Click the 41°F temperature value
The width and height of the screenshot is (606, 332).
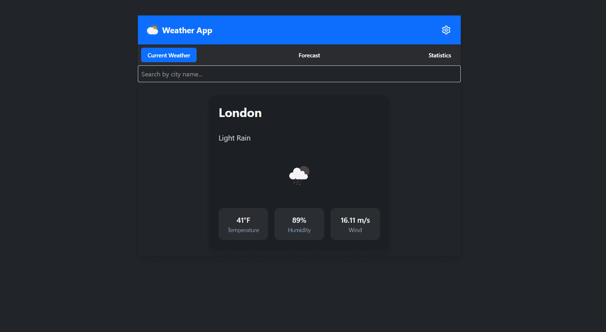coord(243,220)
